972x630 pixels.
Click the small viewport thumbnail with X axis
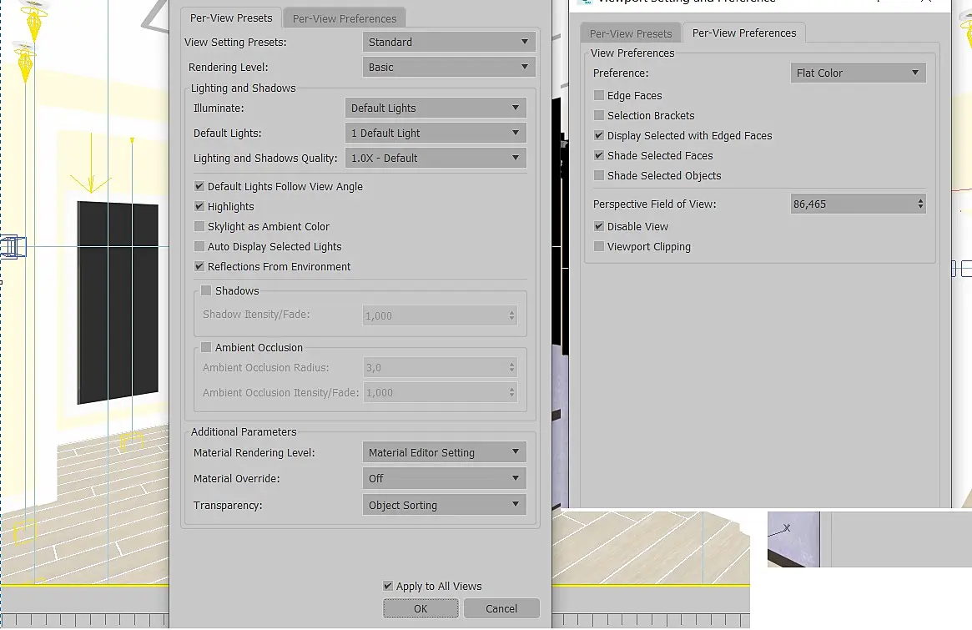[x=793, y=539]
